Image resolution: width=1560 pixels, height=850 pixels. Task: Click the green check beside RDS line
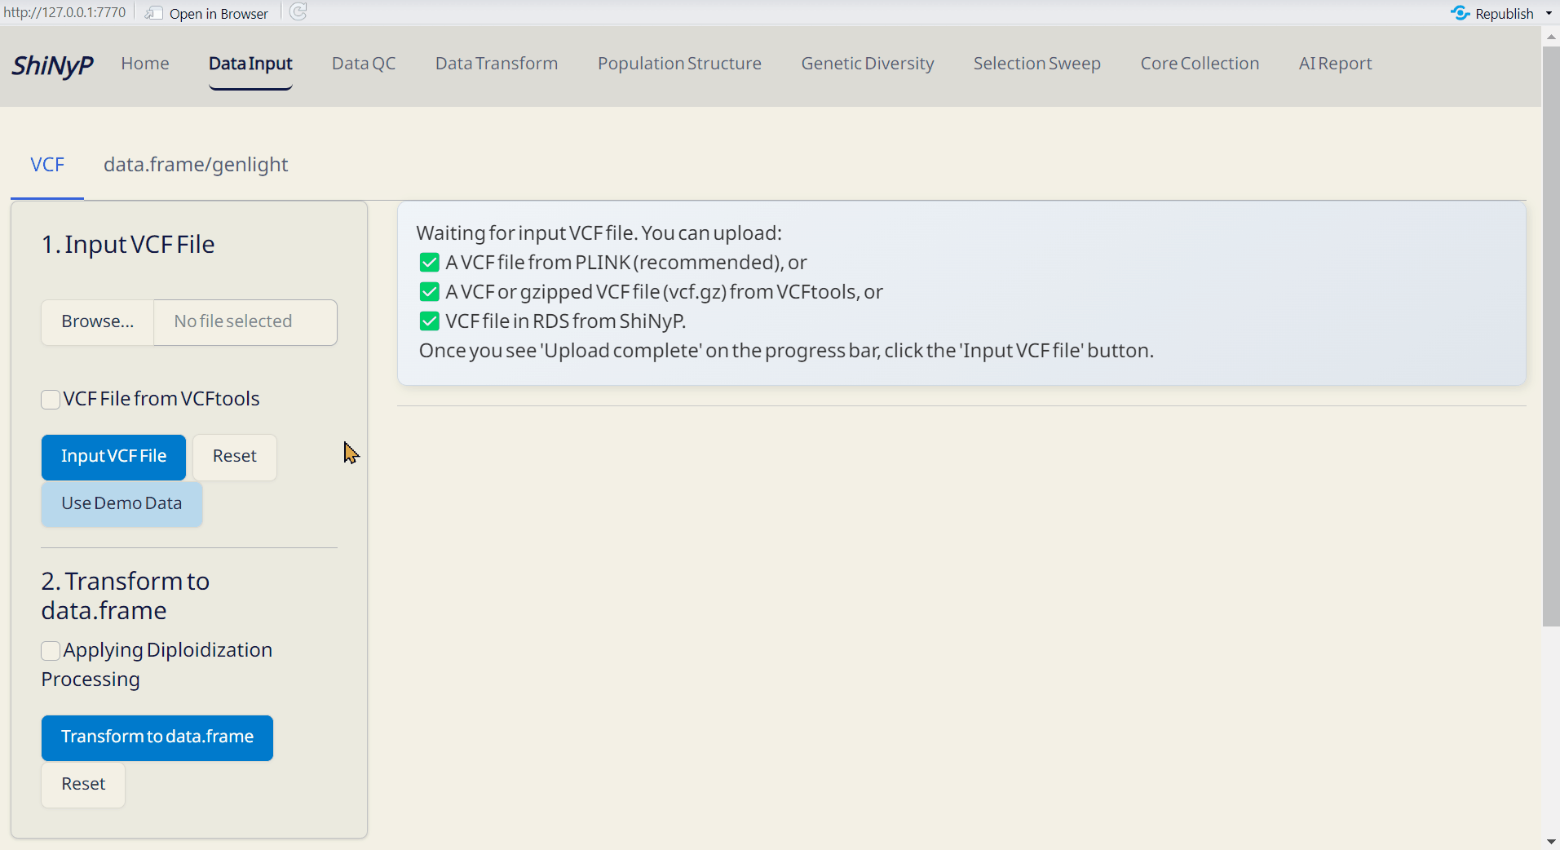pyautogui.click(x=429, y=321)
